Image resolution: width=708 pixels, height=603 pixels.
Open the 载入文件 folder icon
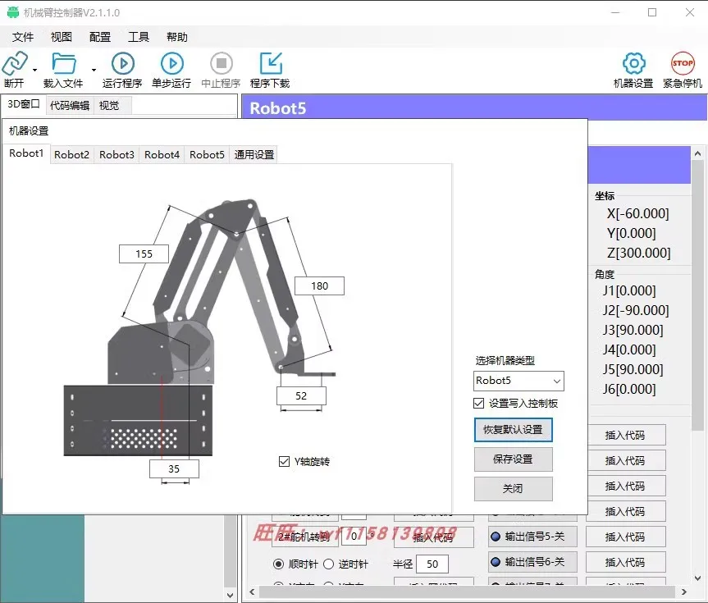coord(64,63)
